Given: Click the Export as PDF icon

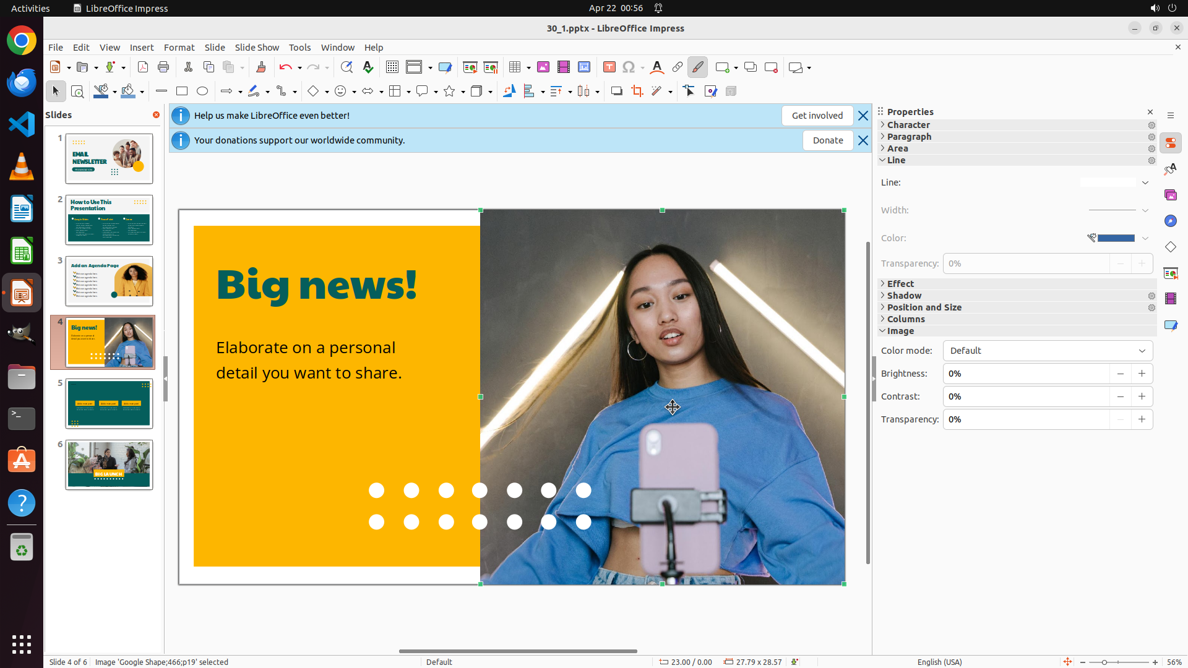Looking at the screenshot, I should [143, 67].
